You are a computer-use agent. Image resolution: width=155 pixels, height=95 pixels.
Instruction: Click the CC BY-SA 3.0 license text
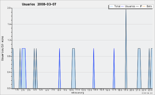pos(147,93)
